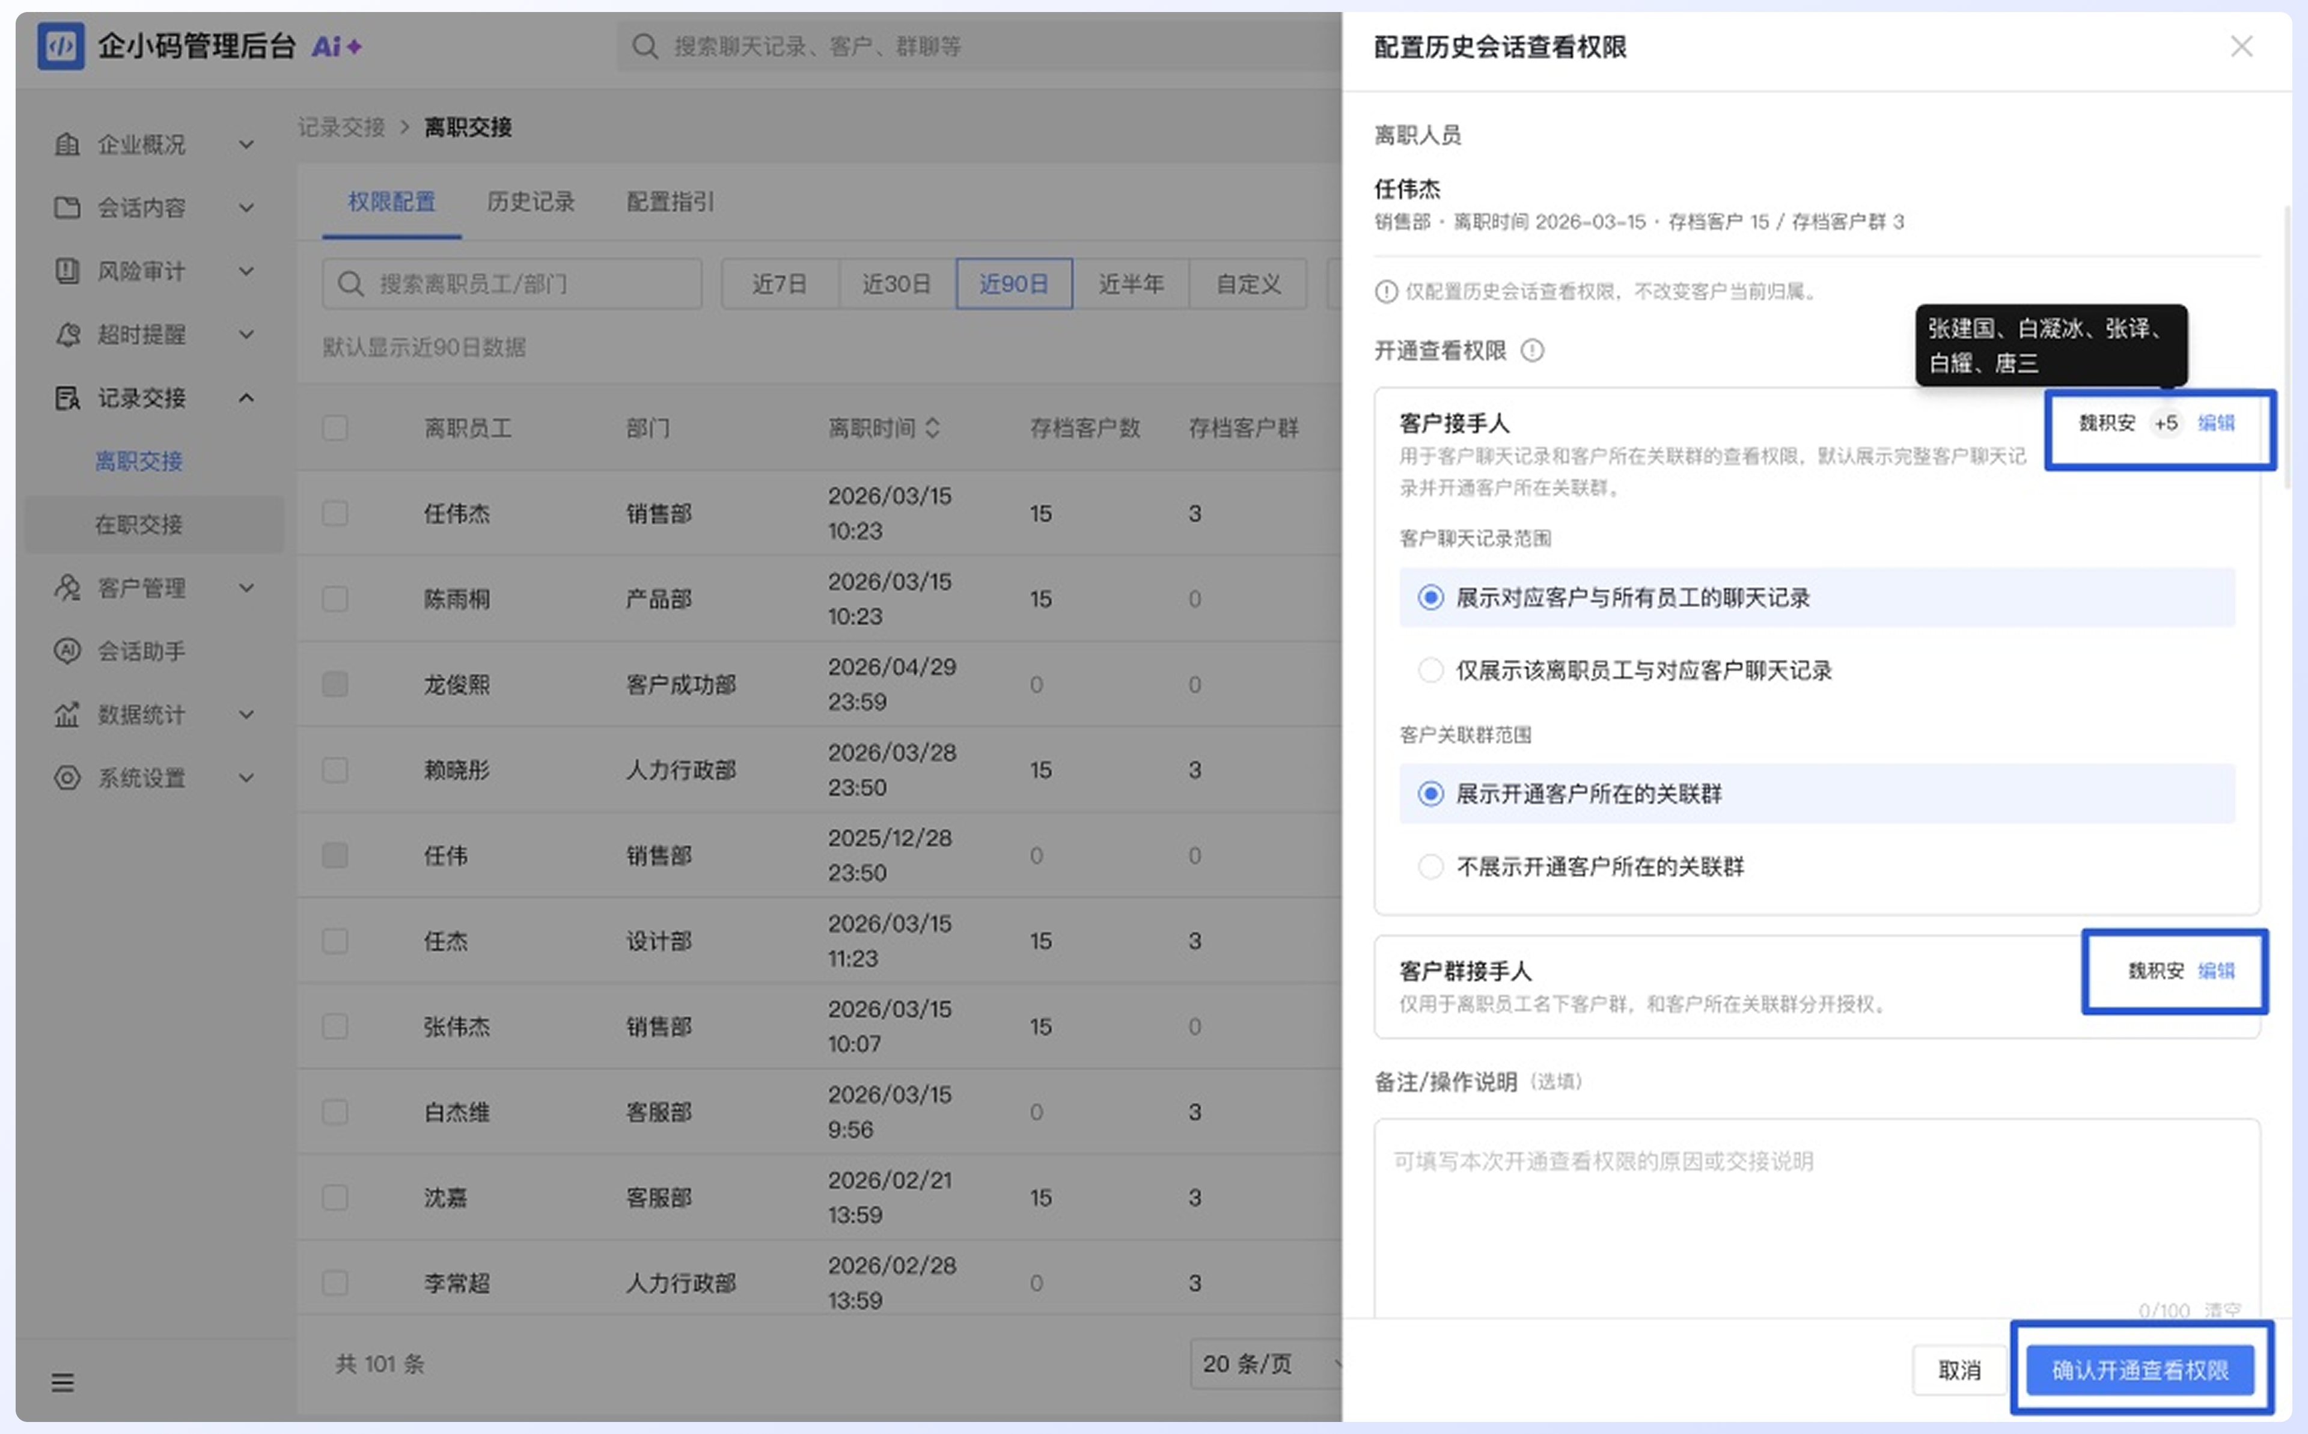Click the Ai sparkle badge in header

pyautogui.click(x=337, y=46)
